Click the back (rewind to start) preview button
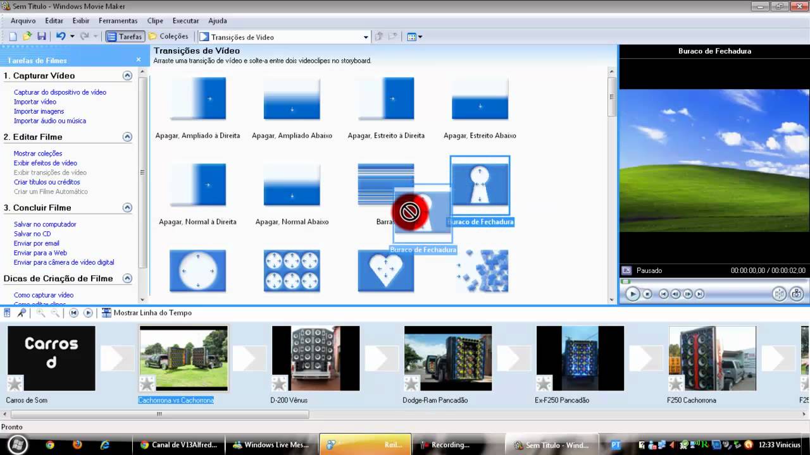The width and height of the screenshot is (810, 455). (x=664, y=294)
